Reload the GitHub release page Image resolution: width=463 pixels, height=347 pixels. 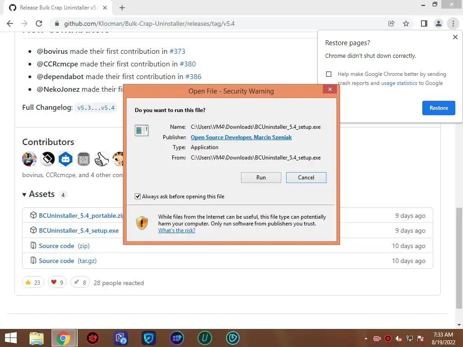pyautogui.click(x=39, y=23)
